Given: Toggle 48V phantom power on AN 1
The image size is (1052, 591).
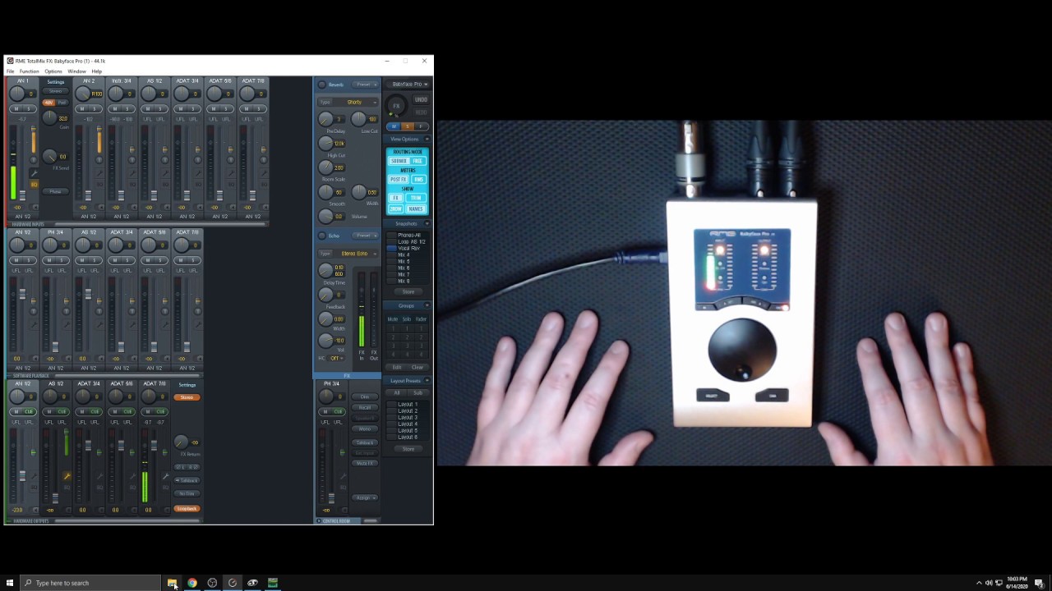Looking at the screenshot, I should (48, 103).
